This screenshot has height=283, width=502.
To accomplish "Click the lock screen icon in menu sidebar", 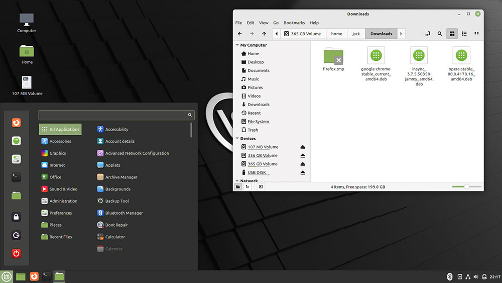I will pos(16,217).
